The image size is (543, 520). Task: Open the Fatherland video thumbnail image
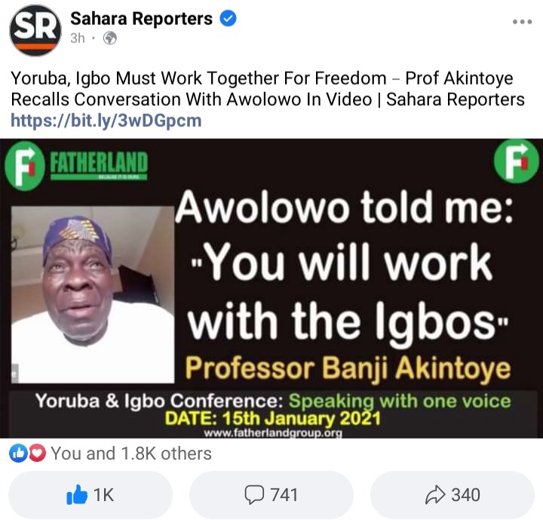point(271,288)
